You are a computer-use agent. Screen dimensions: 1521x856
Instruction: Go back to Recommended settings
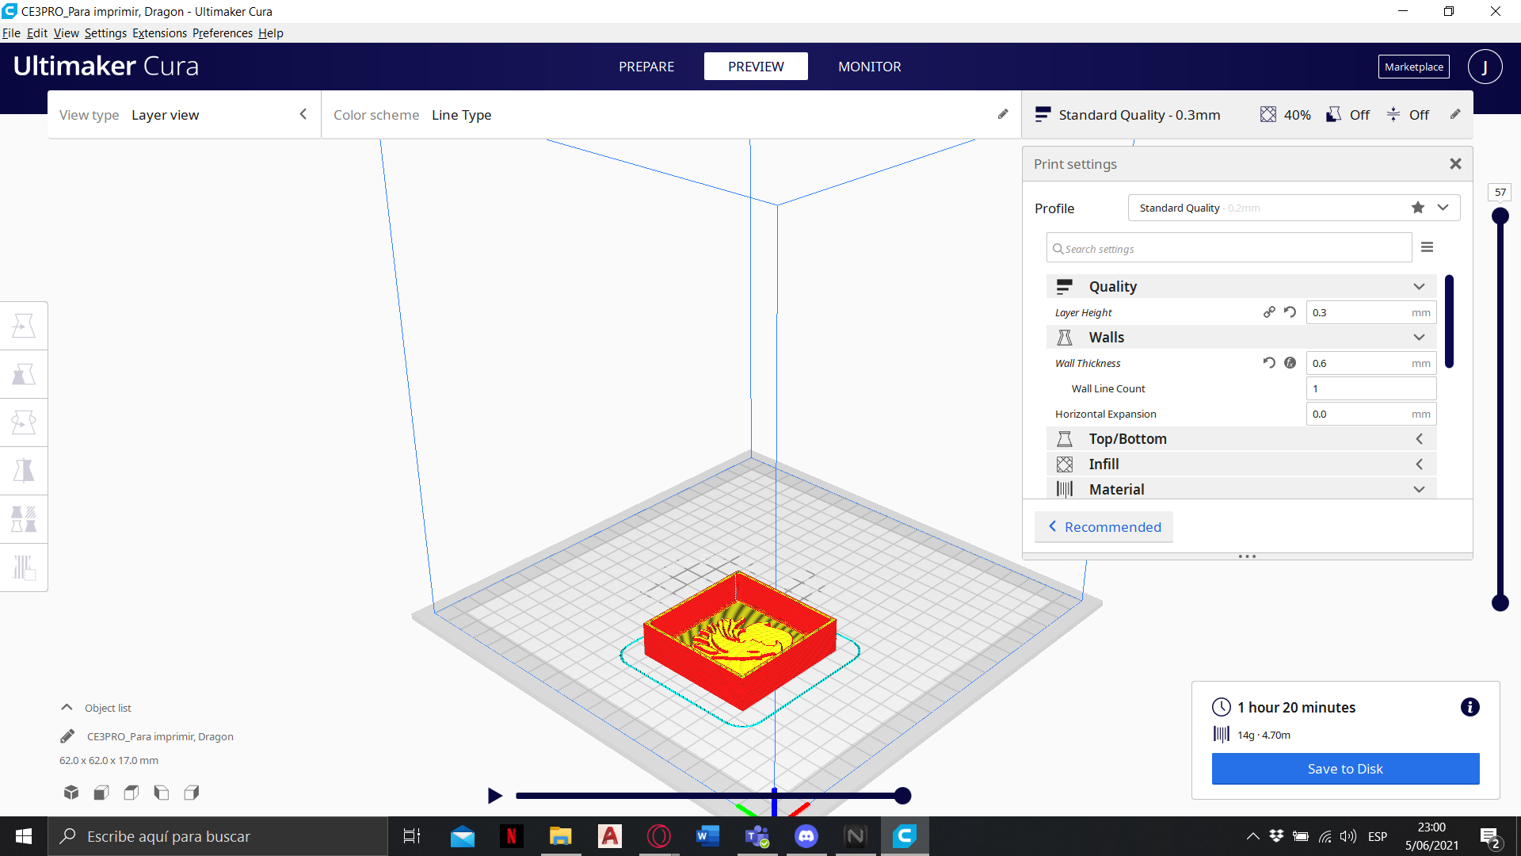(x=1104, y=527)
